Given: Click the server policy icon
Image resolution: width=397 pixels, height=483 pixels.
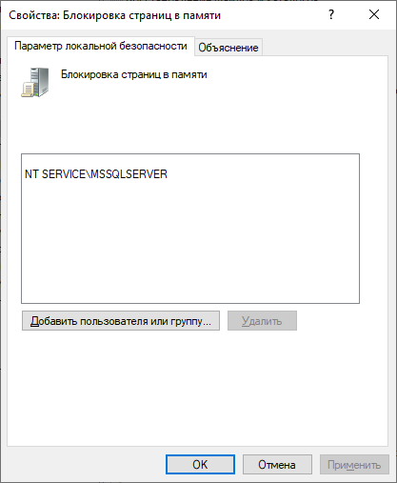Looking at the screenshot, I should pos(35,82).
